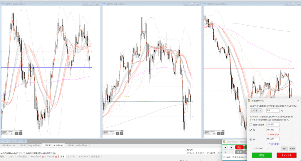Screen dimensions: 301x161
Task: Uncheck the SL checkbox
Action: [x=251, y=130]
